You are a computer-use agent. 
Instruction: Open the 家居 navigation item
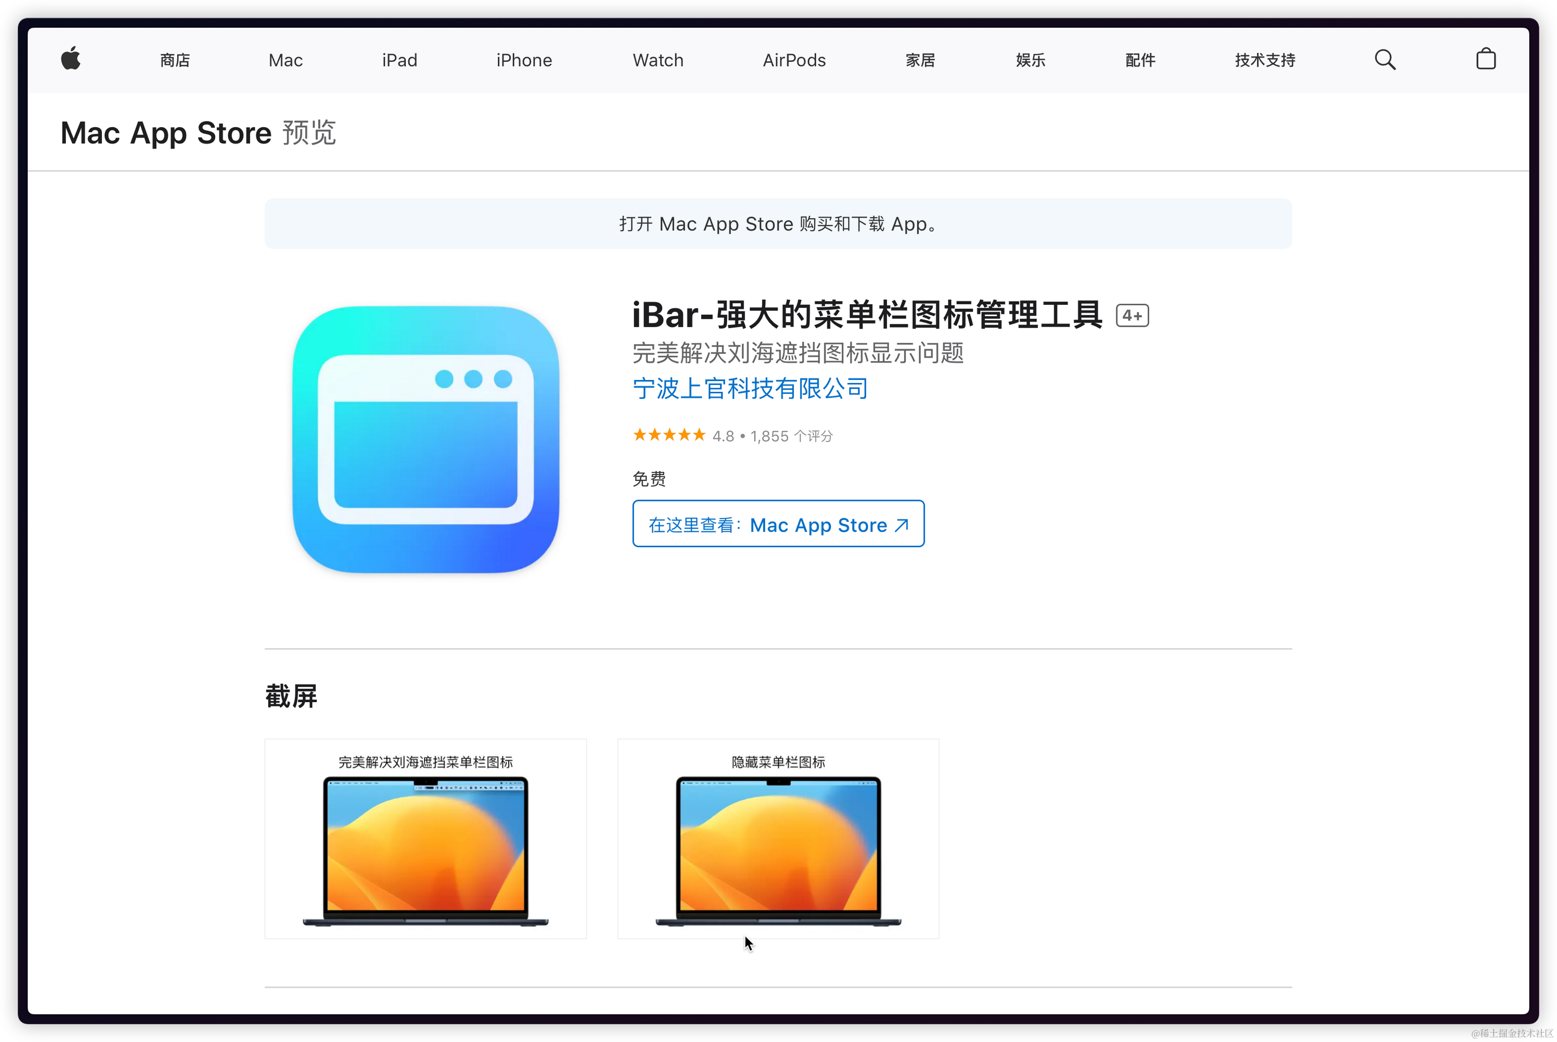coord(920,60)
